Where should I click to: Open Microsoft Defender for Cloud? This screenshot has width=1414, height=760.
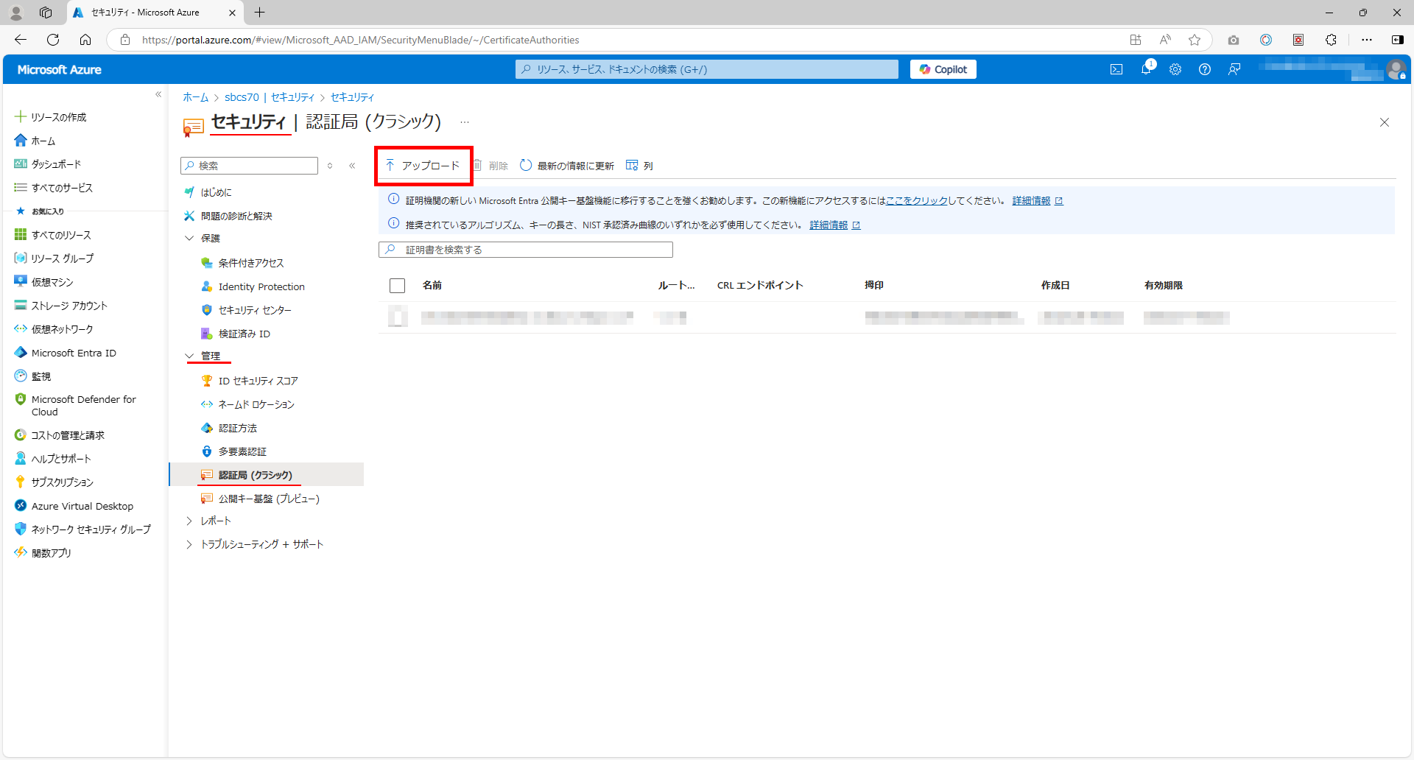tap(83, 405)
